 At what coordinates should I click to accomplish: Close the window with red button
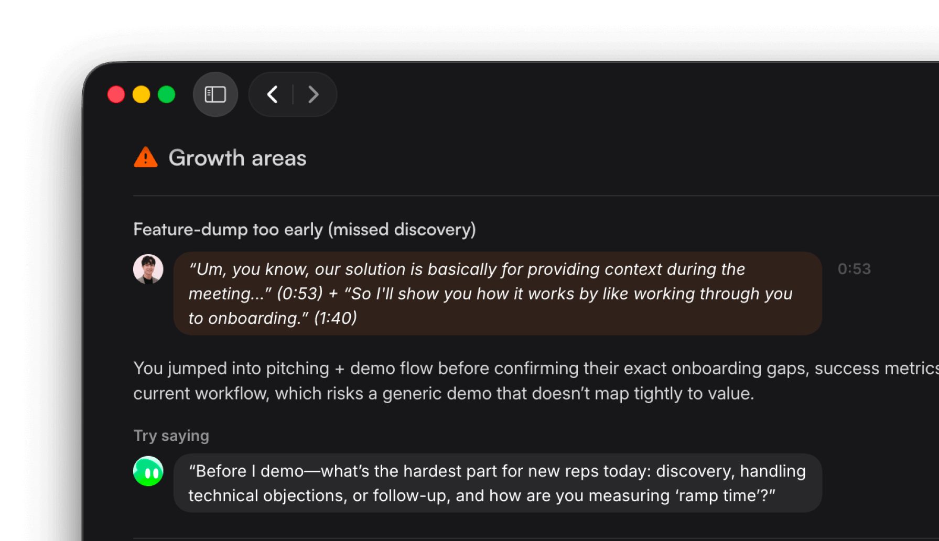pos(116,94)
